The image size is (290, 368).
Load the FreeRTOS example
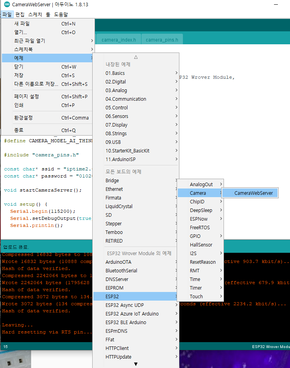200,227
